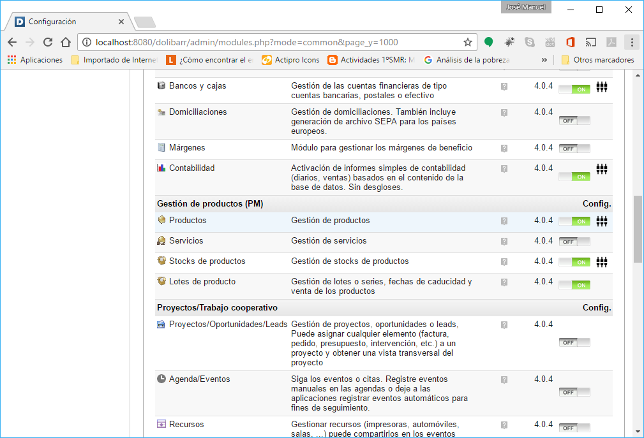Turn on the Domiciliaciones module
Viewport: 644px width, 438px height.
coord(574,120)
